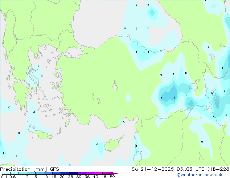Pick legend swatch between 1 and 2
230x178 pixels.
point(23,173)
